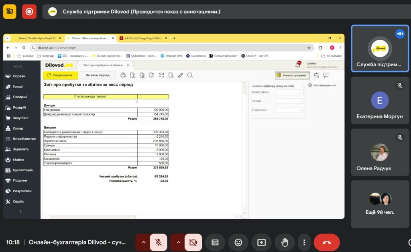Click the Сформувати button

(61, 75)
